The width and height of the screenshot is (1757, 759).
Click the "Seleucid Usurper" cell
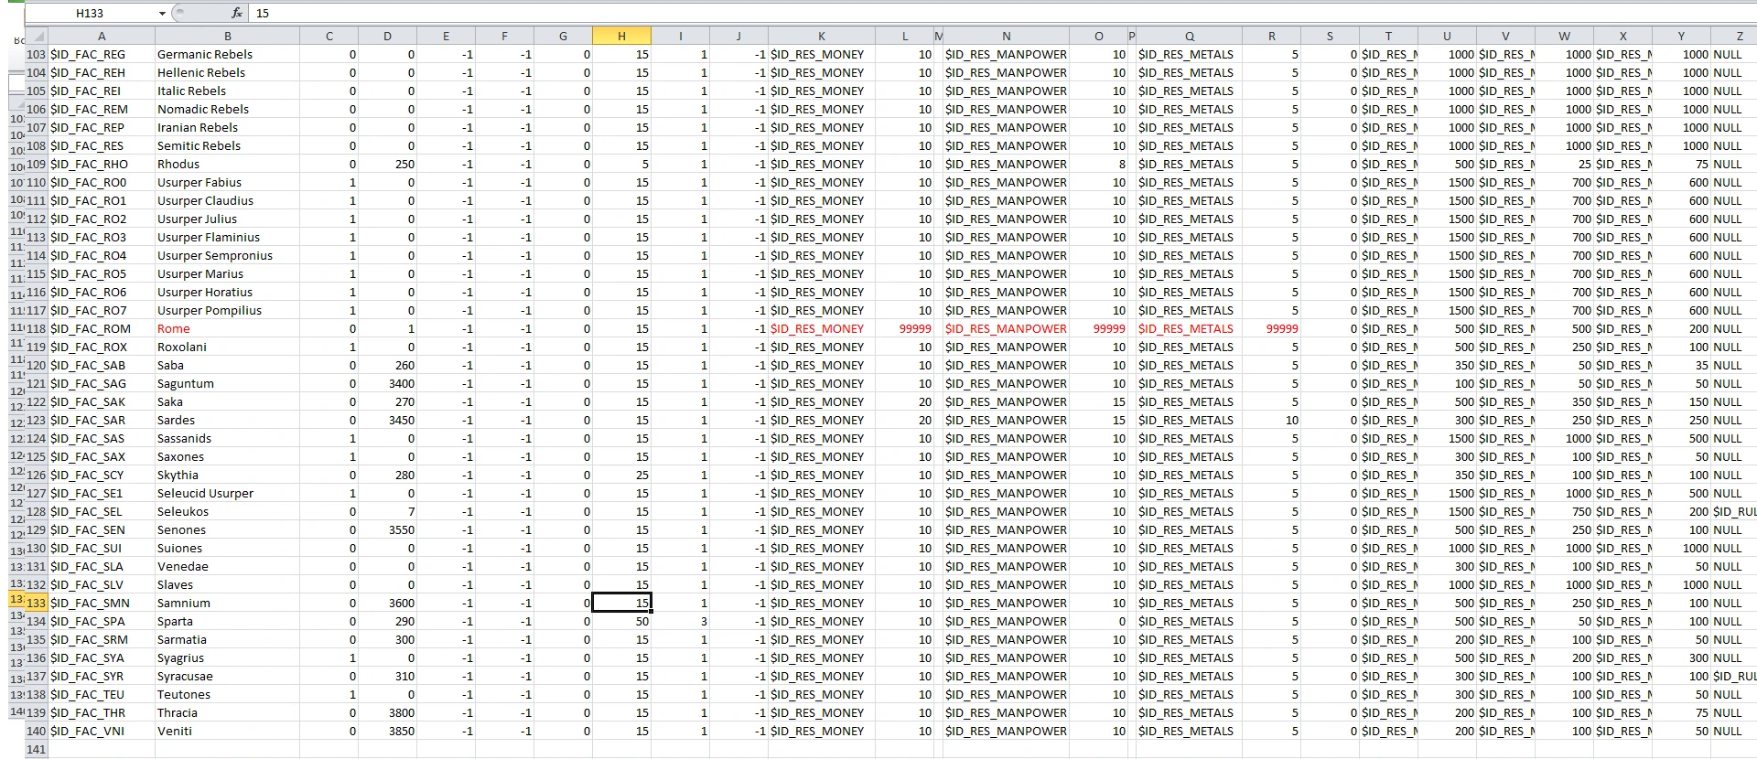click(x=228, y=493)
